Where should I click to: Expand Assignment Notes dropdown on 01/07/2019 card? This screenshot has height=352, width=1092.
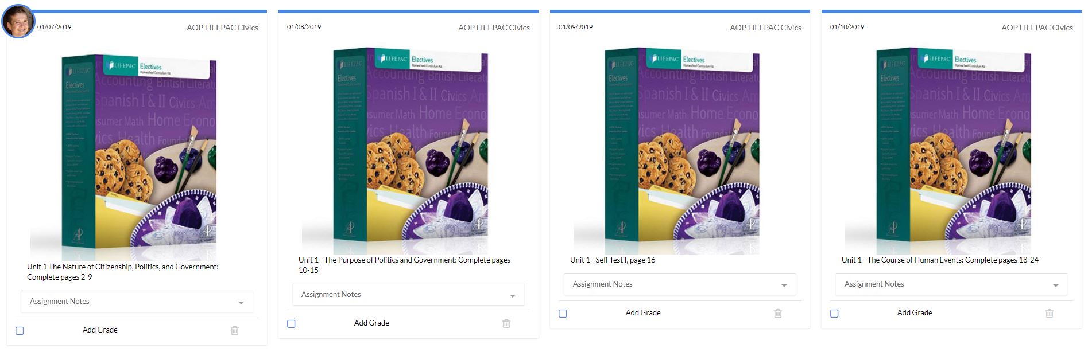click(137, 302)
